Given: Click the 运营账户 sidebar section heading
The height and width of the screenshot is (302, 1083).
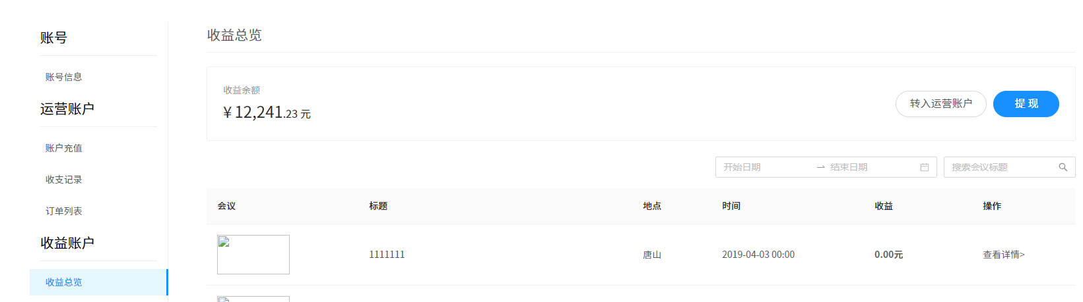Looking at the screenshot, I should pyautogui.click(x=67, y=109).
